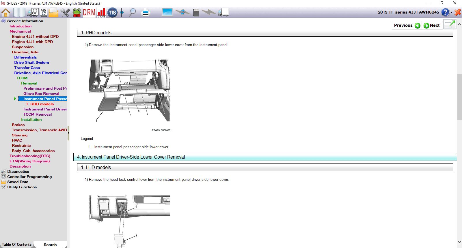This screenshot has width=462, height=248.
Task: Click the Home house icon
Action: pyautogui.click(x=6, y=12)
